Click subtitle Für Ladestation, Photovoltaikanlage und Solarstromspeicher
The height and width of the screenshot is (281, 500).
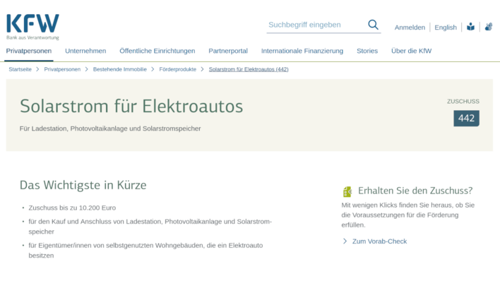coord(110,128)
